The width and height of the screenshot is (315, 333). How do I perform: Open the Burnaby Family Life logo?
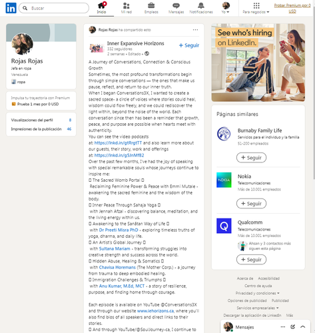tap(224, 134)
